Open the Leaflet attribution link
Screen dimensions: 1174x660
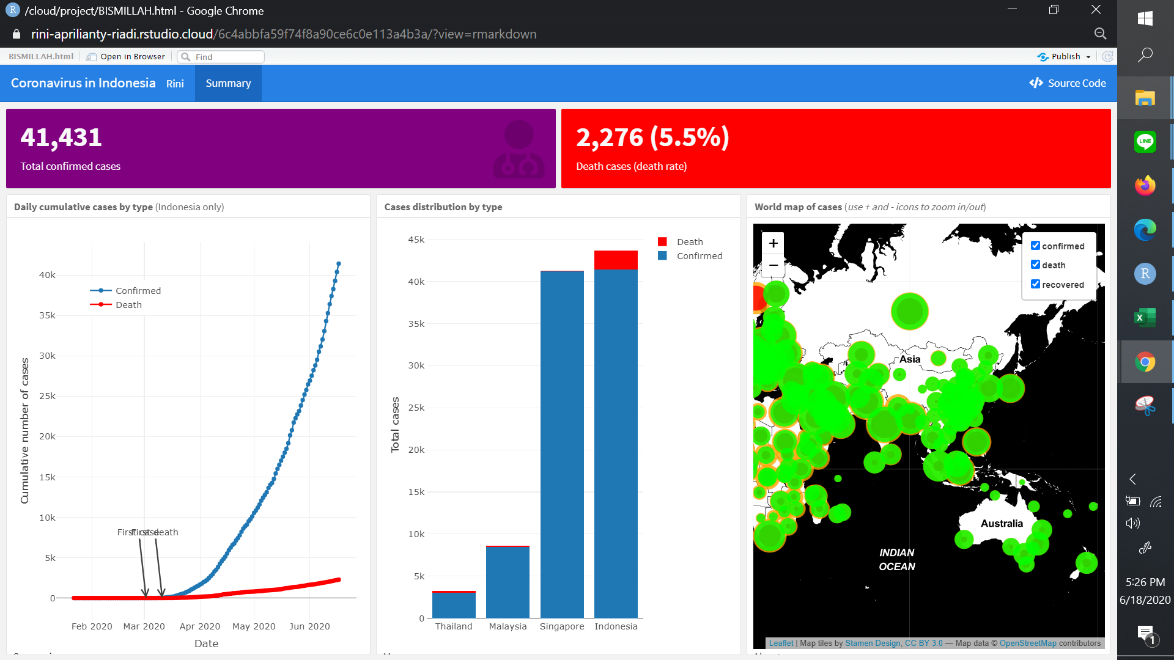[x=781, y=643]
